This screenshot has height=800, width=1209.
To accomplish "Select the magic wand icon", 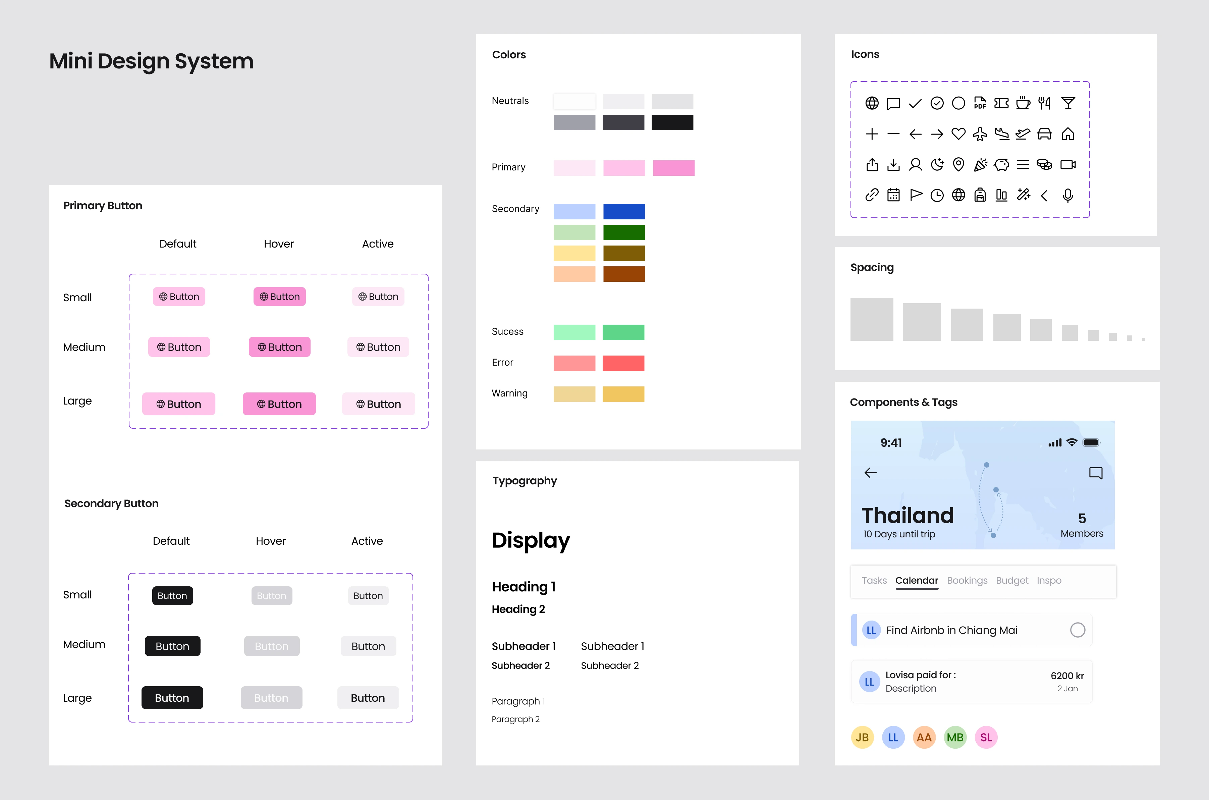I will tap(1023, 195).
